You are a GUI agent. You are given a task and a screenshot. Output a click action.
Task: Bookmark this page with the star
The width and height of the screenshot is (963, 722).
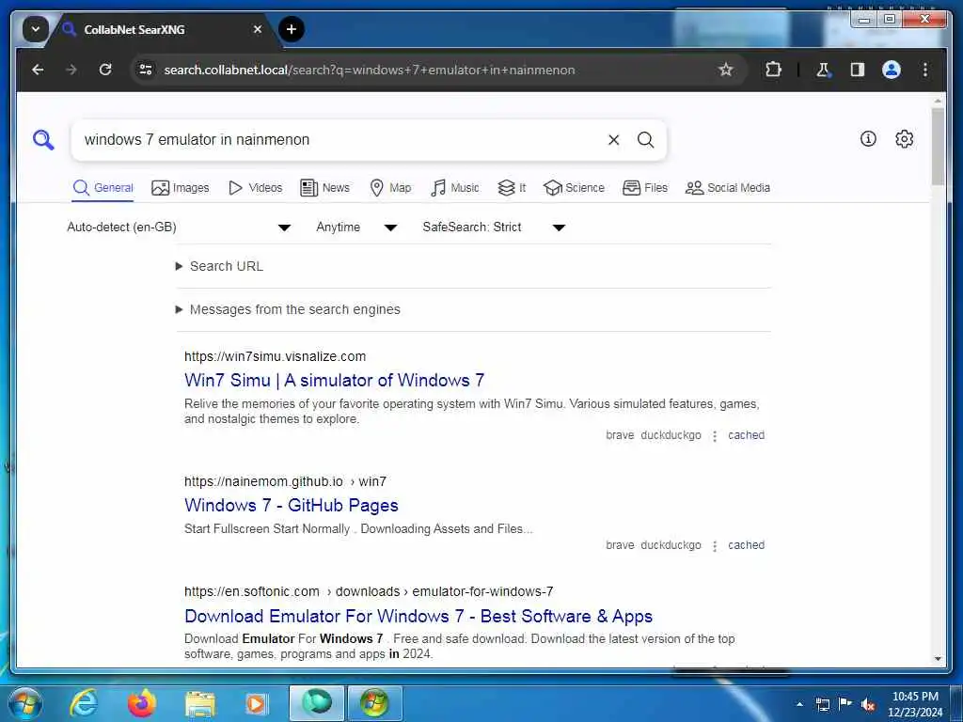point(725,70)
